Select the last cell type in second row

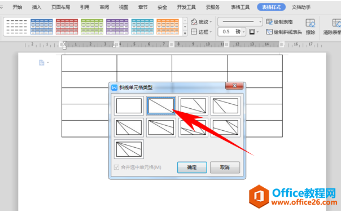225,127
